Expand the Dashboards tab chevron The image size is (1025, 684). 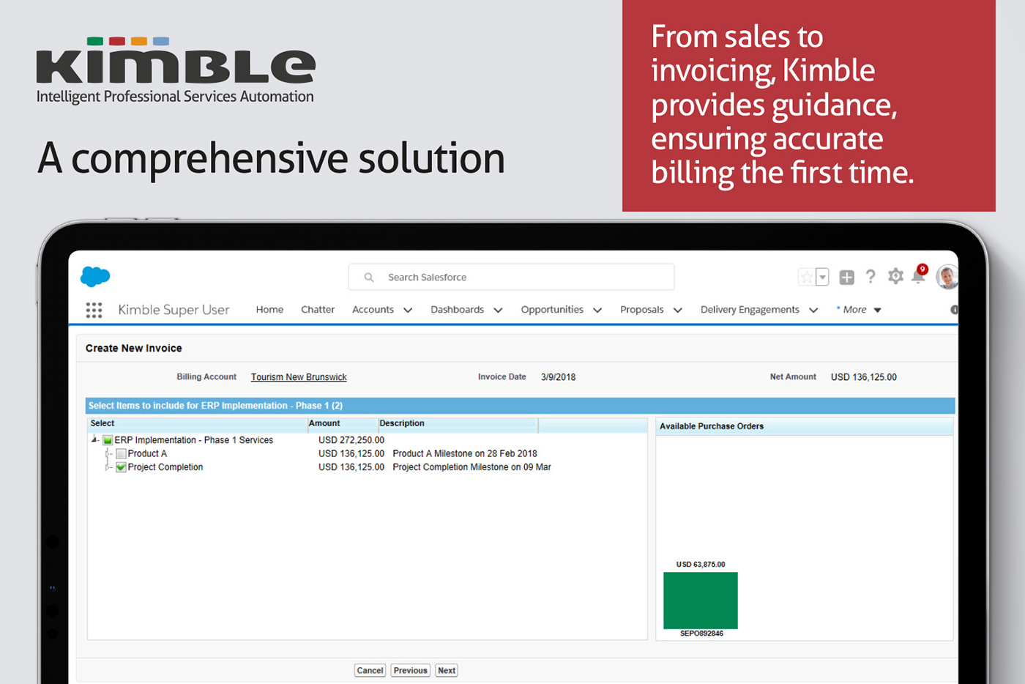click(498, 311)
